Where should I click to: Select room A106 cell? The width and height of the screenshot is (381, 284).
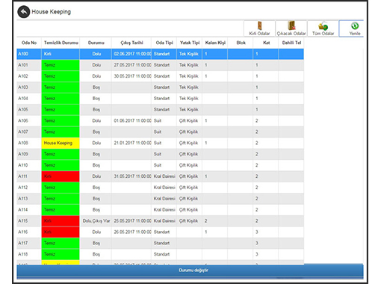[x=29, y=121]
